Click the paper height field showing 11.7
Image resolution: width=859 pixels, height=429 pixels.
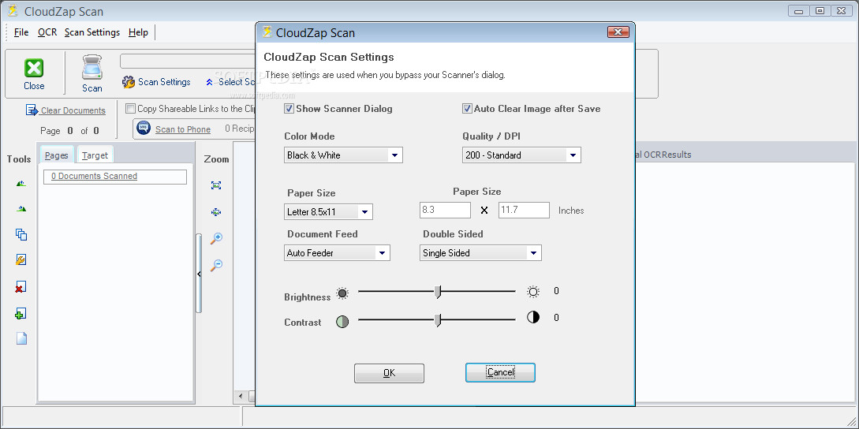point(525,211)
